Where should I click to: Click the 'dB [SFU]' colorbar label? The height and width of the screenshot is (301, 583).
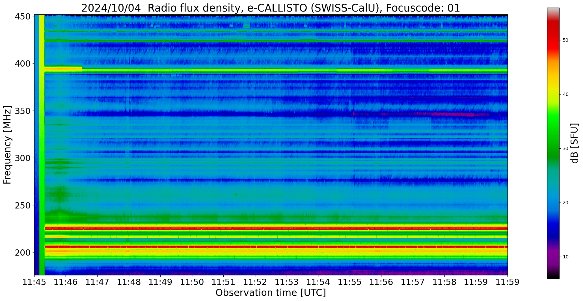(x=575, y=143)
